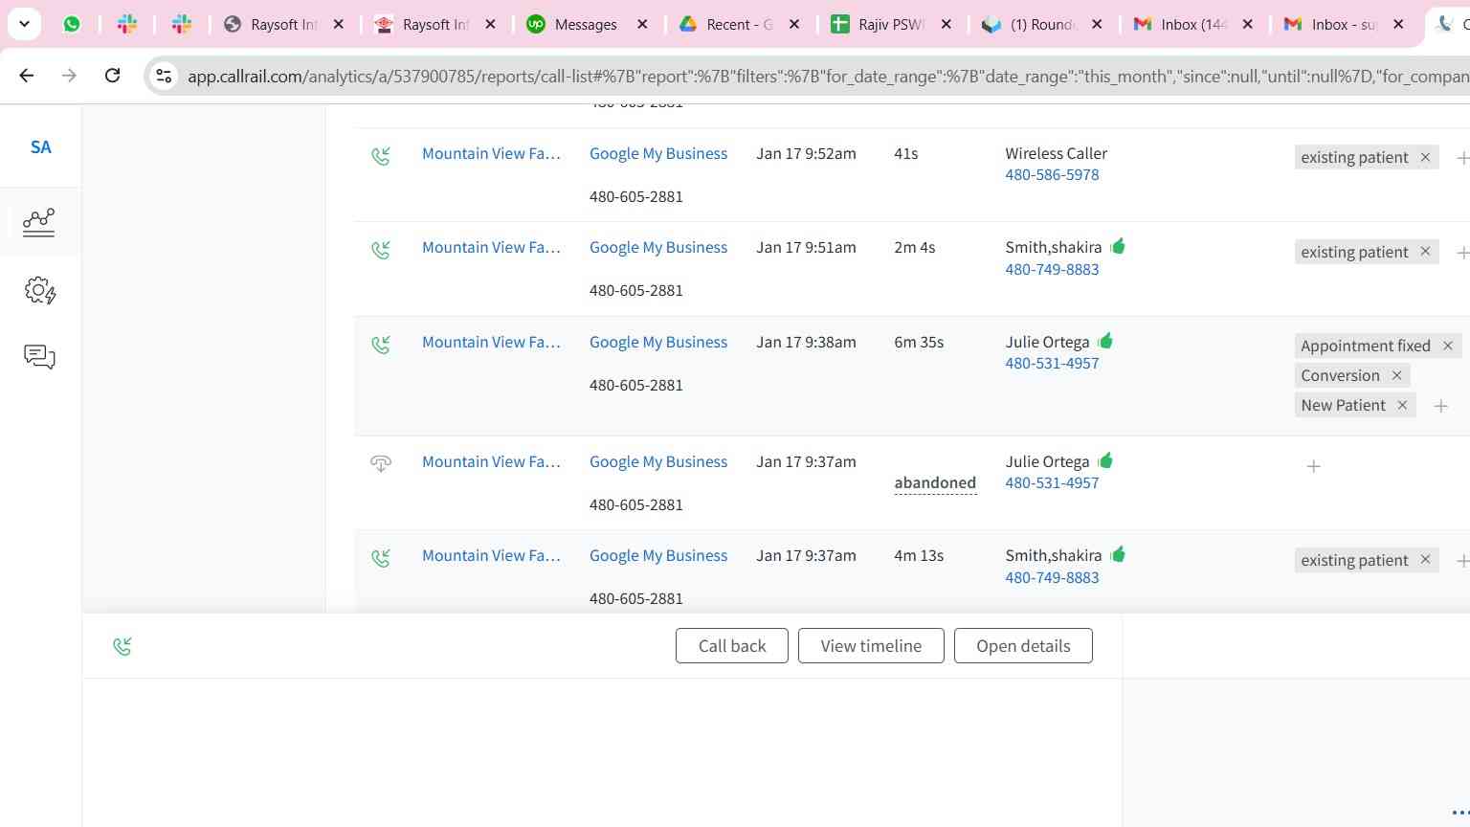Expand the browser tab search dropdown
Image resolution: width=1470 pixels, height=827 pixels.
(x=24, y=24)
